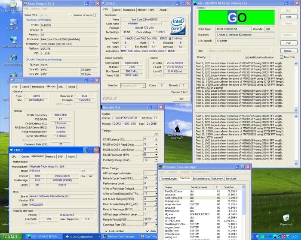Viewport: 301px width, 240px height.
Task: Select the taskmgr.exe process row
Action: pyautogui.click(x=201, y=201)
